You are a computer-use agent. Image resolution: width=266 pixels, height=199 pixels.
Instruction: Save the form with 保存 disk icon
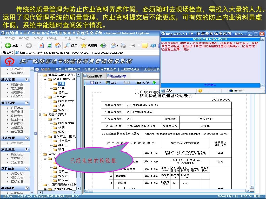pyautogui.click(x=96, y=83)
